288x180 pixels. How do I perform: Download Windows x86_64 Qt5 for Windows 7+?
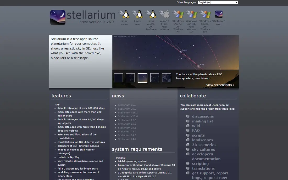(178, 21)
